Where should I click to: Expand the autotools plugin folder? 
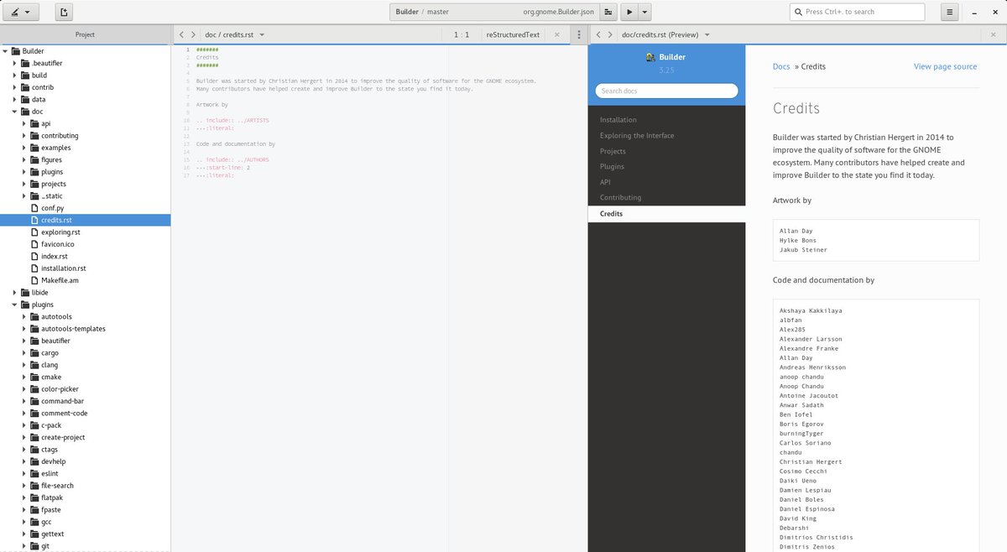[25, 316]
